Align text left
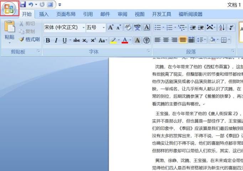This screenshot has width=243, height=171. point(157,40)
